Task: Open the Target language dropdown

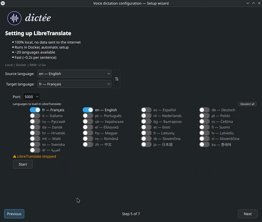Action: pos(75,84)
